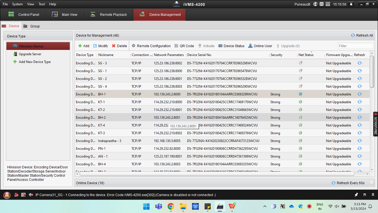Screen dimensions: 378x213
Task: Click the Modify button
Action: pyautogui.click(x=100, y=46)
